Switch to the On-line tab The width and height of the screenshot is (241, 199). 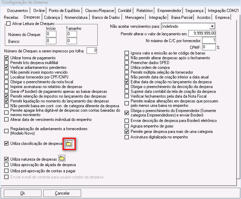(39, 11)
